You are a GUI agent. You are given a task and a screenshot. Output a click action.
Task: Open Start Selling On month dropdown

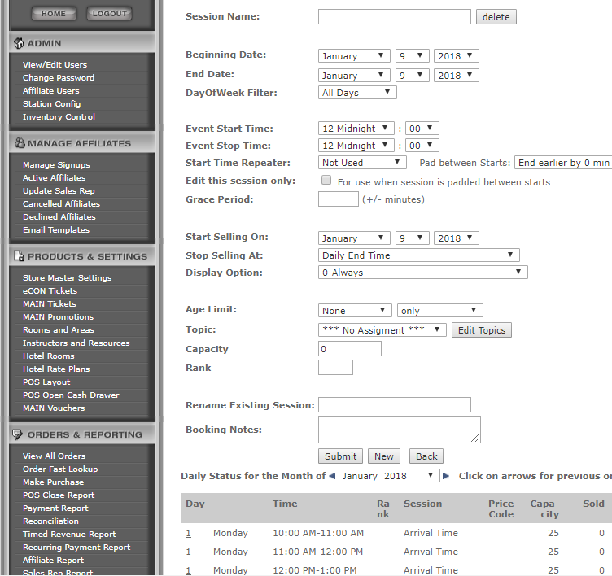point(354,238)
